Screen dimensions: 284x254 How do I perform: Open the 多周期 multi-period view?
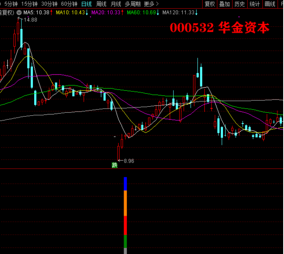click(x=133, y=4)
